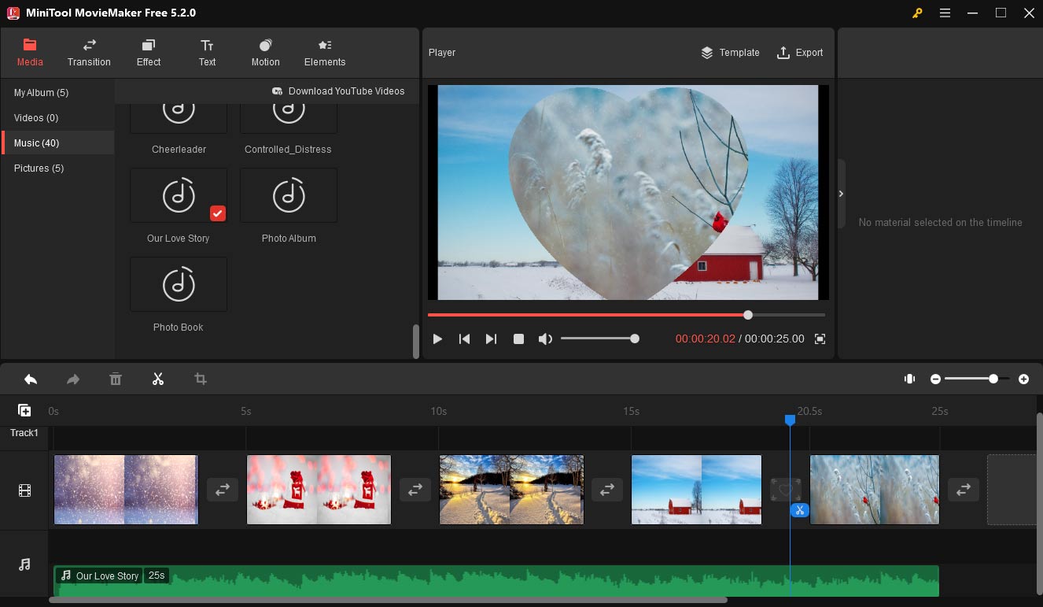Click the Undo arrow icon
The height and width of the screenshot is (607, 1043).
(30, 379)
